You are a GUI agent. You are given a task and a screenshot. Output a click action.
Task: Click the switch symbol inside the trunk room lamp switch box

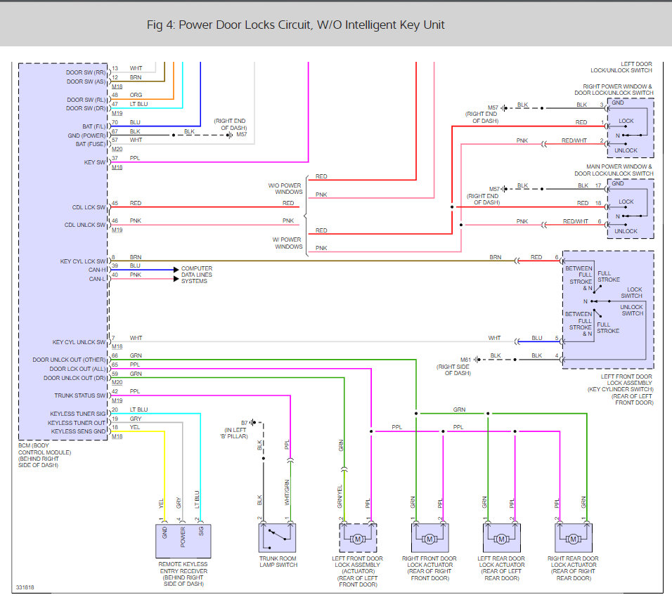[x=277, y=538]
